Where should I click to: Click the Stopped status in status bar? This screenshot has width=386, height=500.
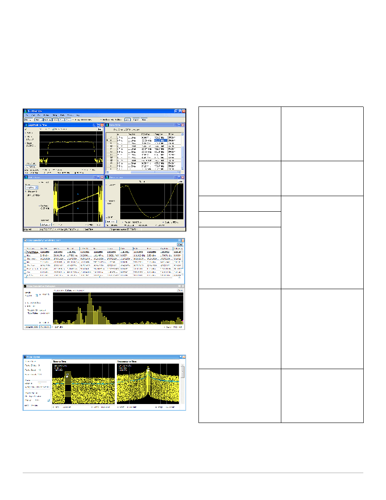[x=28, y=229]
